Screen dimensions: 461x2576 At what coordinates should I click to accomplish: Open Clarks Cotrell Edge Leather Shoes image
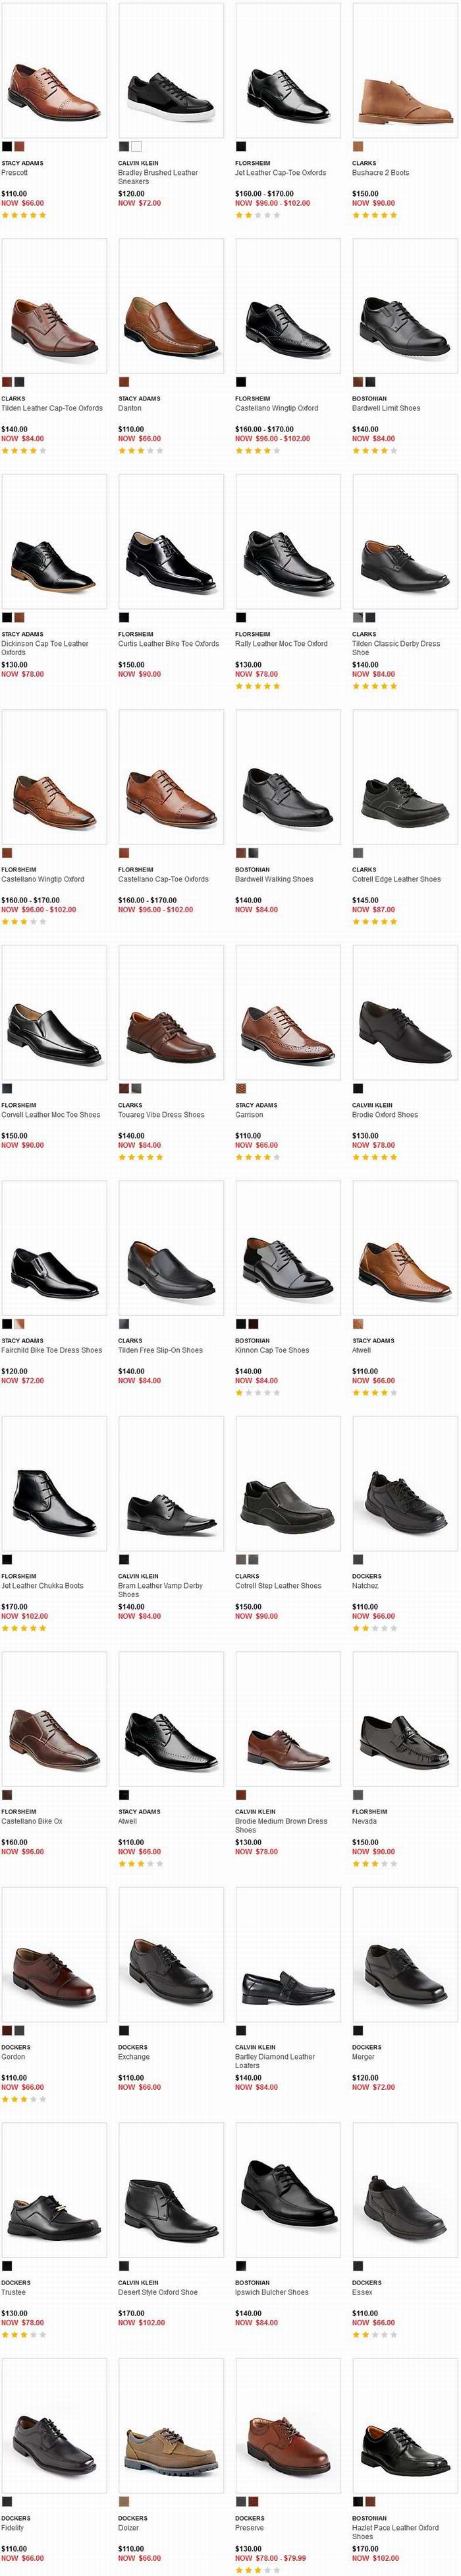(x=404, y=777)
